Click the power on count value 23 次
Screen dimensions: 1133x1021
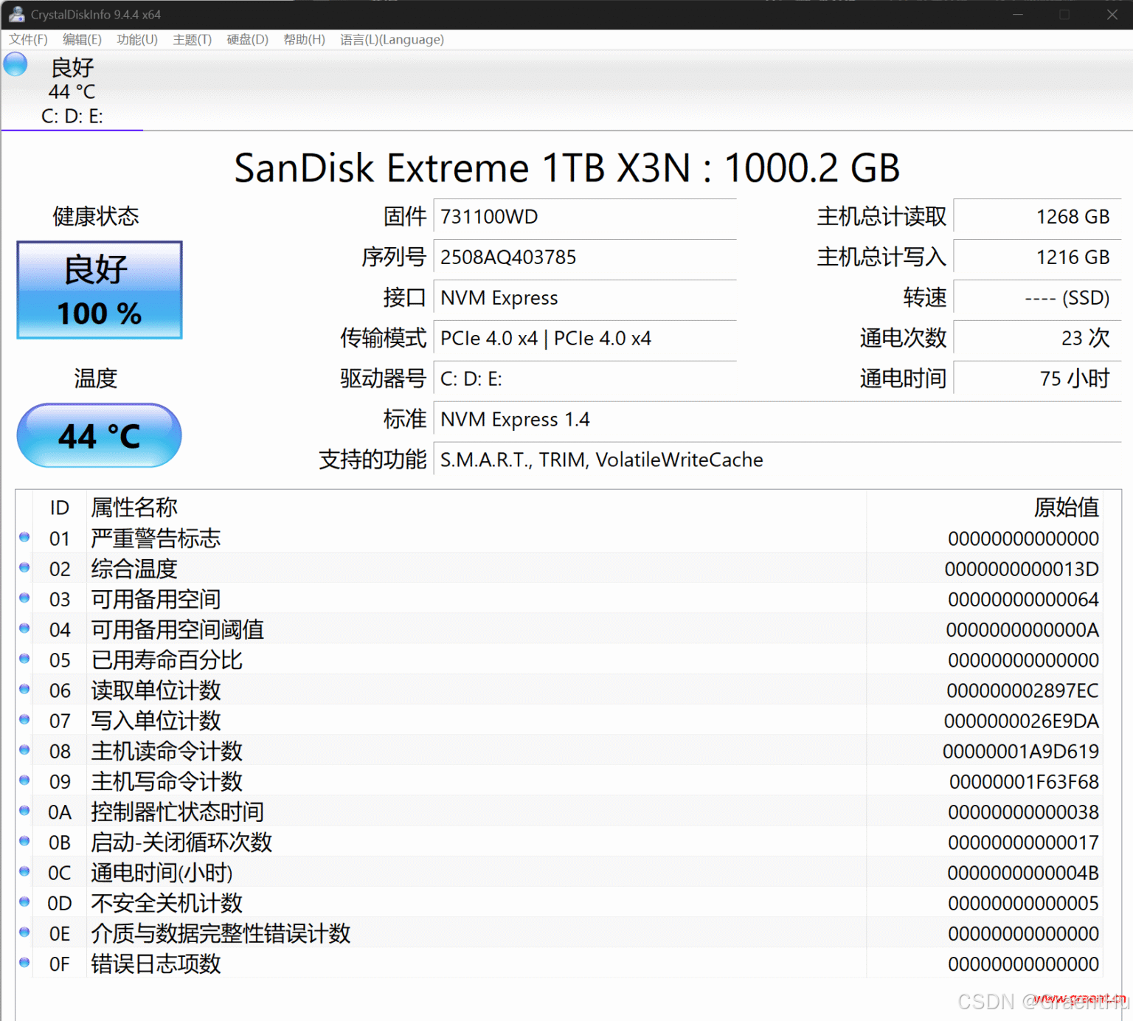pos(1037,339)
